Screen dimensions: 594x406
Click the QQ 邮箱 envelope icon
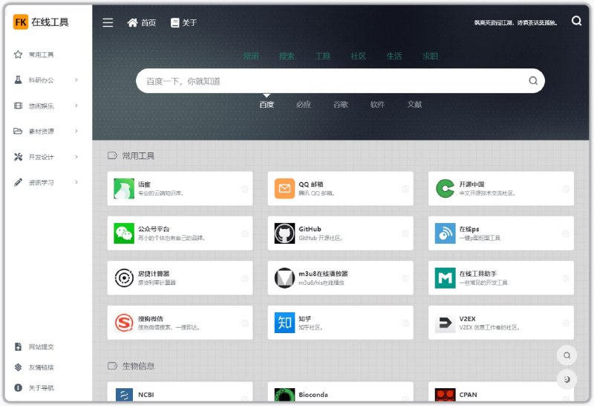tap(285, 189)
